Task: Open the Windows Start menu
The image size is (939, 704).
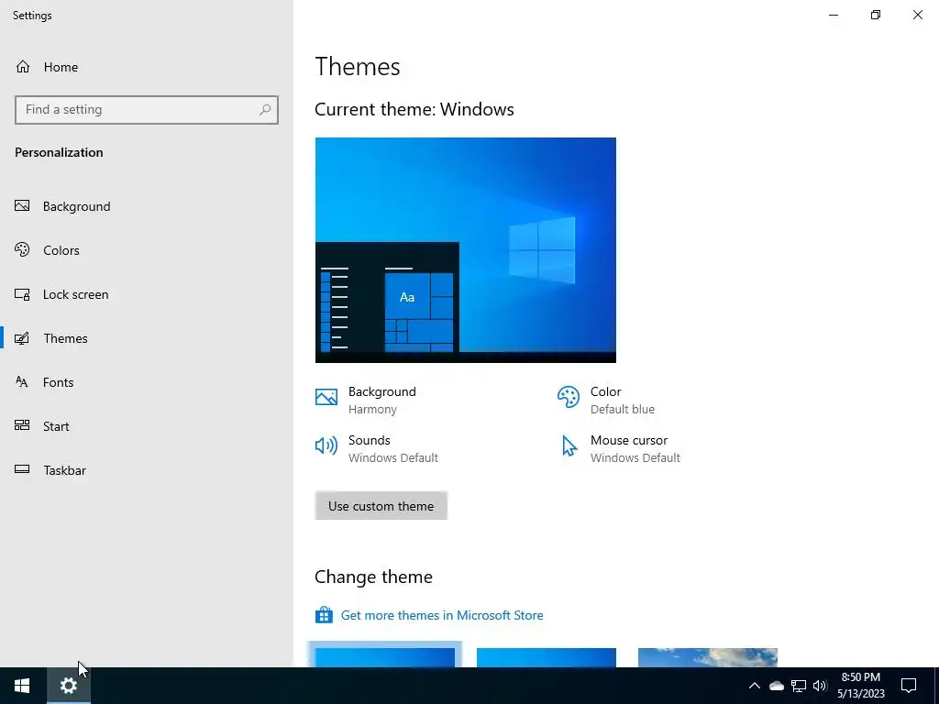Action: [22, 686]
